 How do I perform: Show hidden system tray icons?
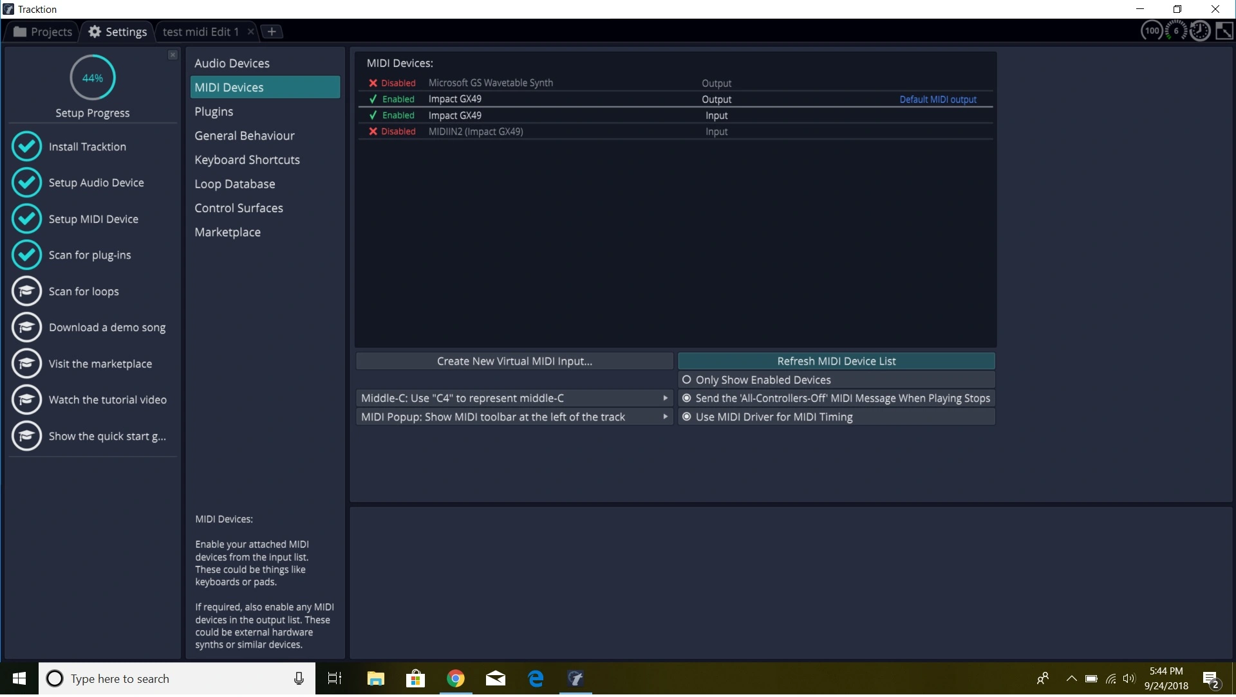point(1071,679)
